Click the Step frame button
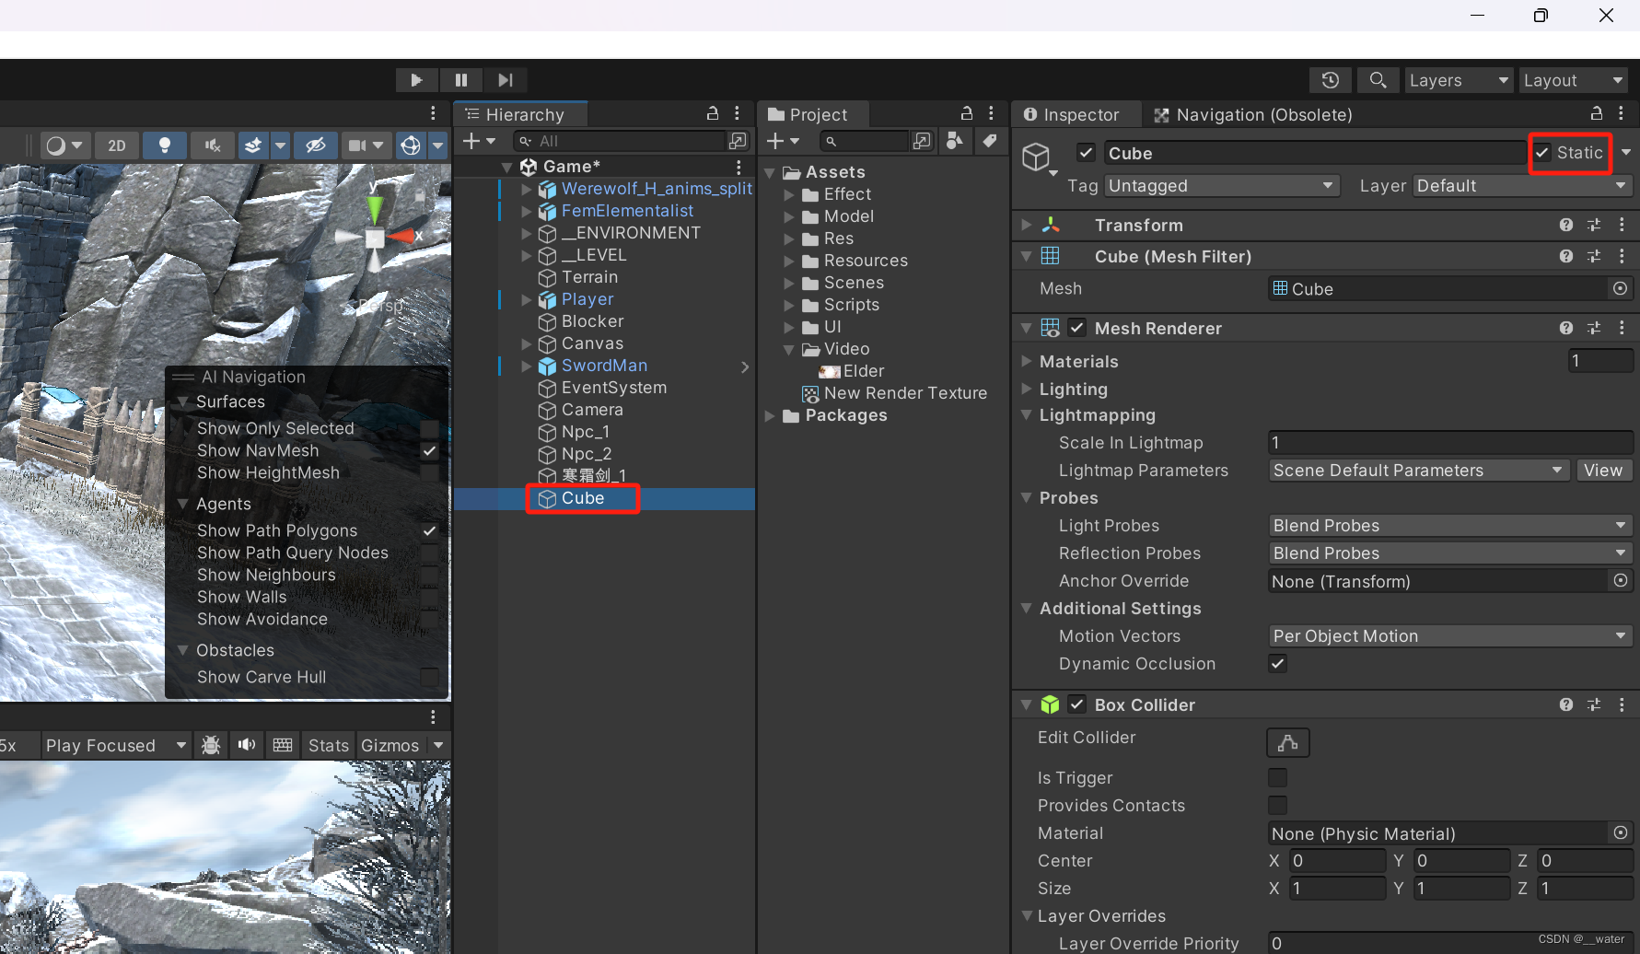 tap(505, 79)
